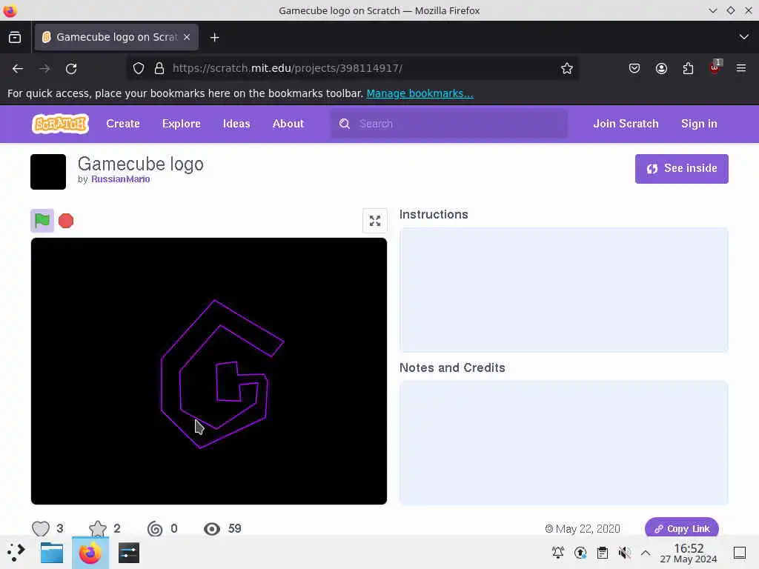Open RussianMario's profile link
Screen dimensions: 759x569
(x=121, y=179)
